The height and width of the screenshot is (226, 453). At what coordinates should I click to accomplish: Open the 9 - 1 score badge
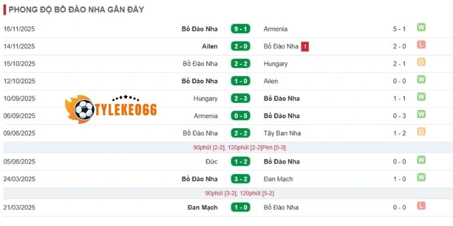point(241,29)
